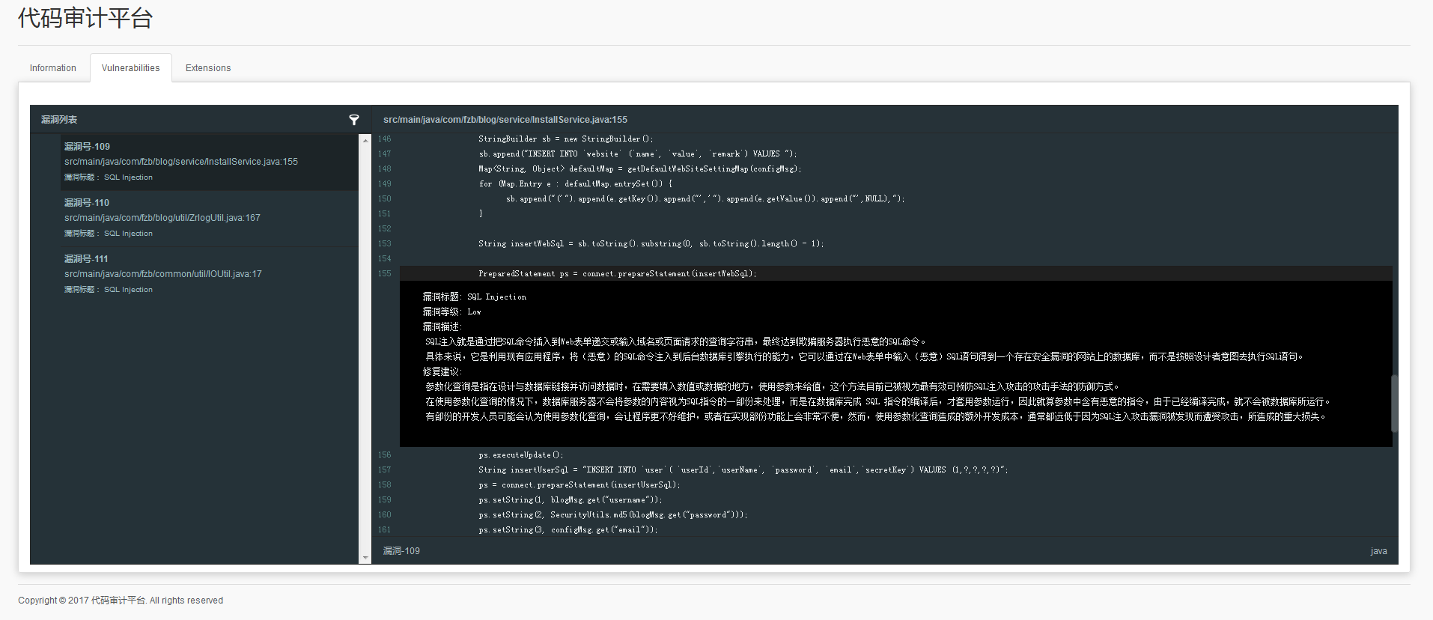Image resolution: width=1433 pixels, height=620 pixels.
Task: Click the code viewer vertical scrollbar thumb
Action: point(1394,404)
